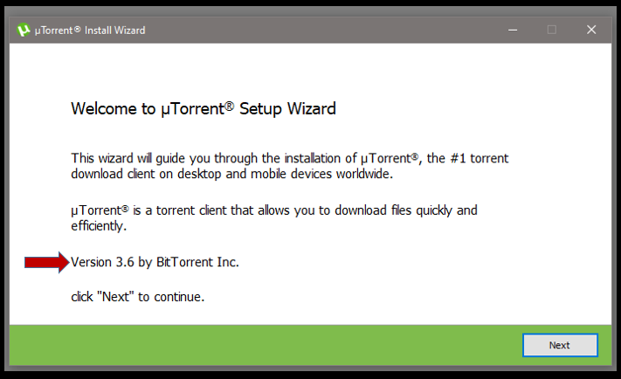This screenshot has height=379, width=621.
Task: Maximize the Install Wizard window
Action: click(552, 30)
